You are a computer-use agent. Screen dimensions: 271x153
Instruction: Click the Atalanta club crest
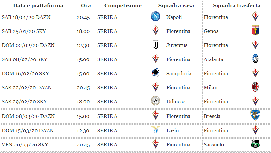[255, 59]
